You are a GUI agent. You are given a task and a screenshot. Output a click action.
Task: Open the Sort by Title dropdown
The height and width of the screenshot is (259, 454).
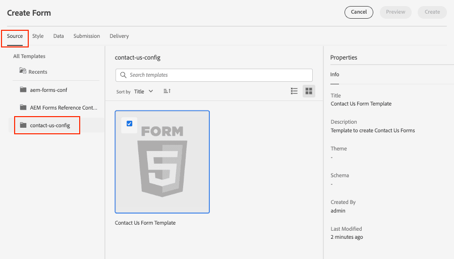point(143,91)
